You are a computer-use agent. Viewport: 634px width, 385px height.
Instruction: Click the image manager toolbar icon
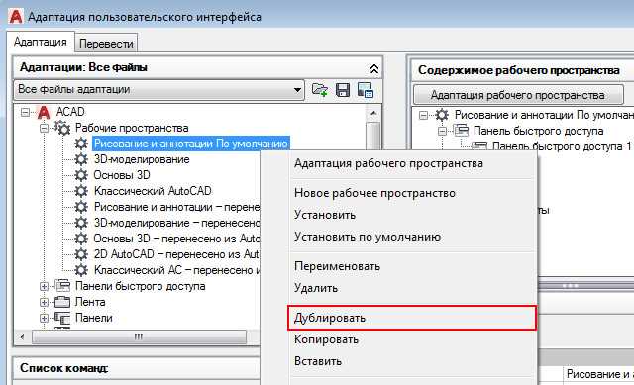tap(366, 90)
